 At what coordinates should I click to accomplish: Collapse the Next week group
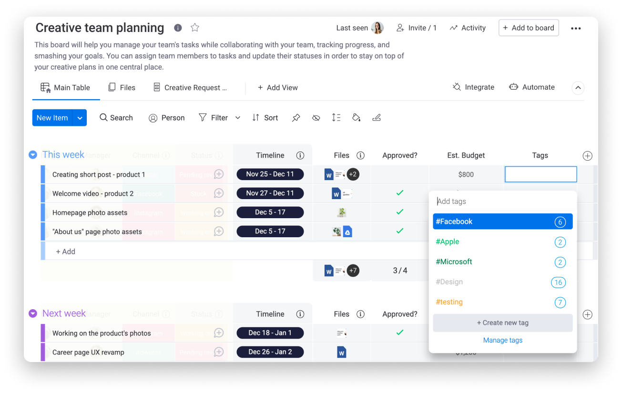coord(33,313)
